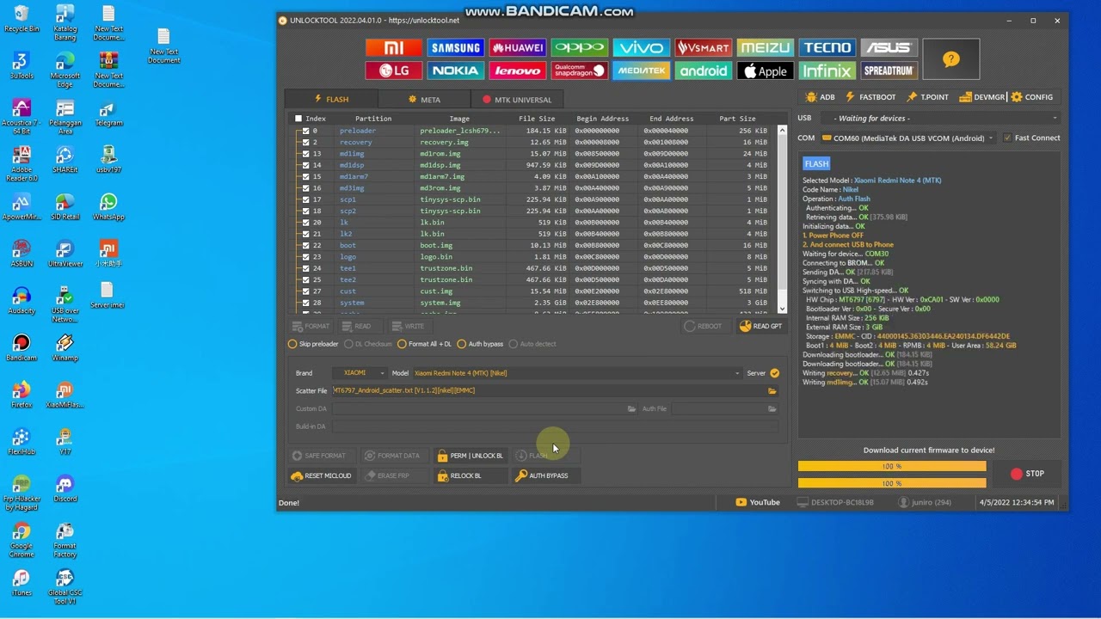Switch to the META tab
The image size is (1101, 619).
425,100
